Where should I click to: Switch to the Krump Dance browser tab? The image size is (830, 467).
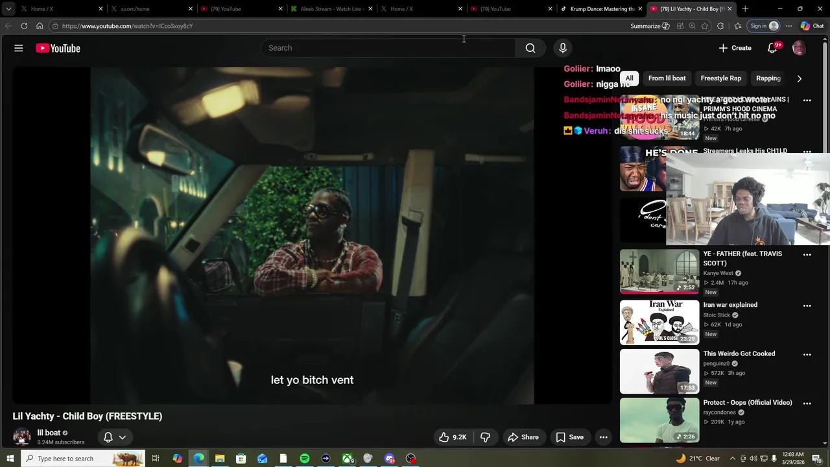pyautogui.click(x=600, y=9)
